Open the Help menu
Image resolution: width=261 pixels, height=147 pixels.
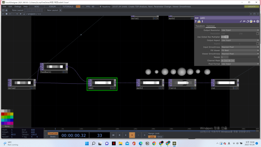pos(25,6)
